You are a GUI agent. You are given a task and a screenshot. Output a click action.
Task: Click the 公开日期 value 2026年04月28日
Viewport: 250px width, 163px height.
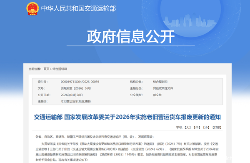(72, 95)
